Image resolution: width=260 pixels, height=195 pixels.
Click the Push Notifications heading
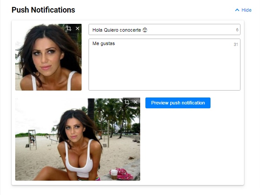point(43,10)
